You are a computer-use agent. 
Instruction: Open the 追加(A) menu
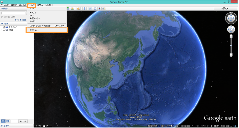pos(40,5)
